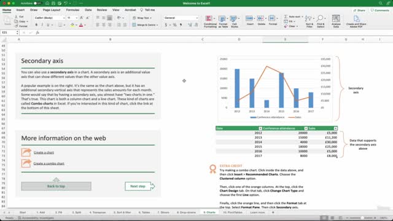
Task: Click the home icon in title bar
Action: click(47, 3)
